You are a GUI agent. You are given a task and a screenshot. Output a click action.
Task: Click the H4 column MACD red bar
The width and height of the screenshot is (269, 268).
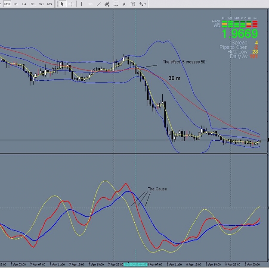tap(255, 22)
